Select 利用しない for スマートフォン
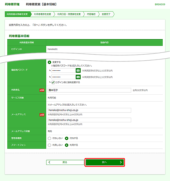This screenshot has height=181, width=170. (x=49, y=145)
